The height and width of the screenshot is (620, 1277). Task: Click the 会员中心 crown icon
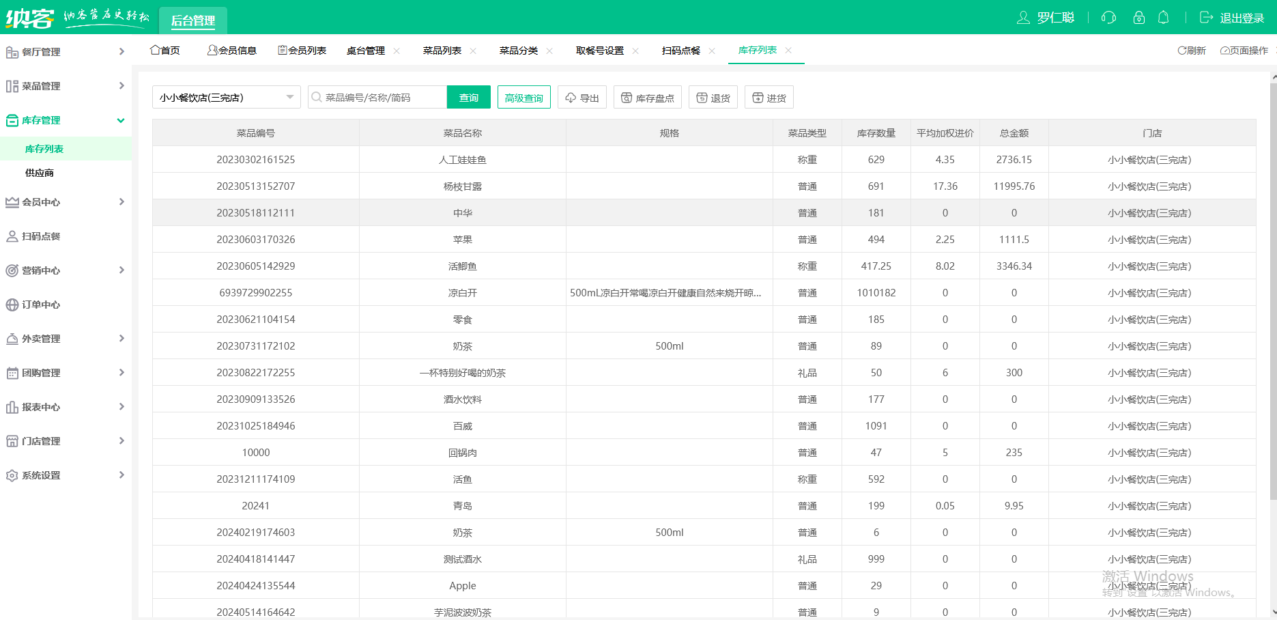click(12, 202)
